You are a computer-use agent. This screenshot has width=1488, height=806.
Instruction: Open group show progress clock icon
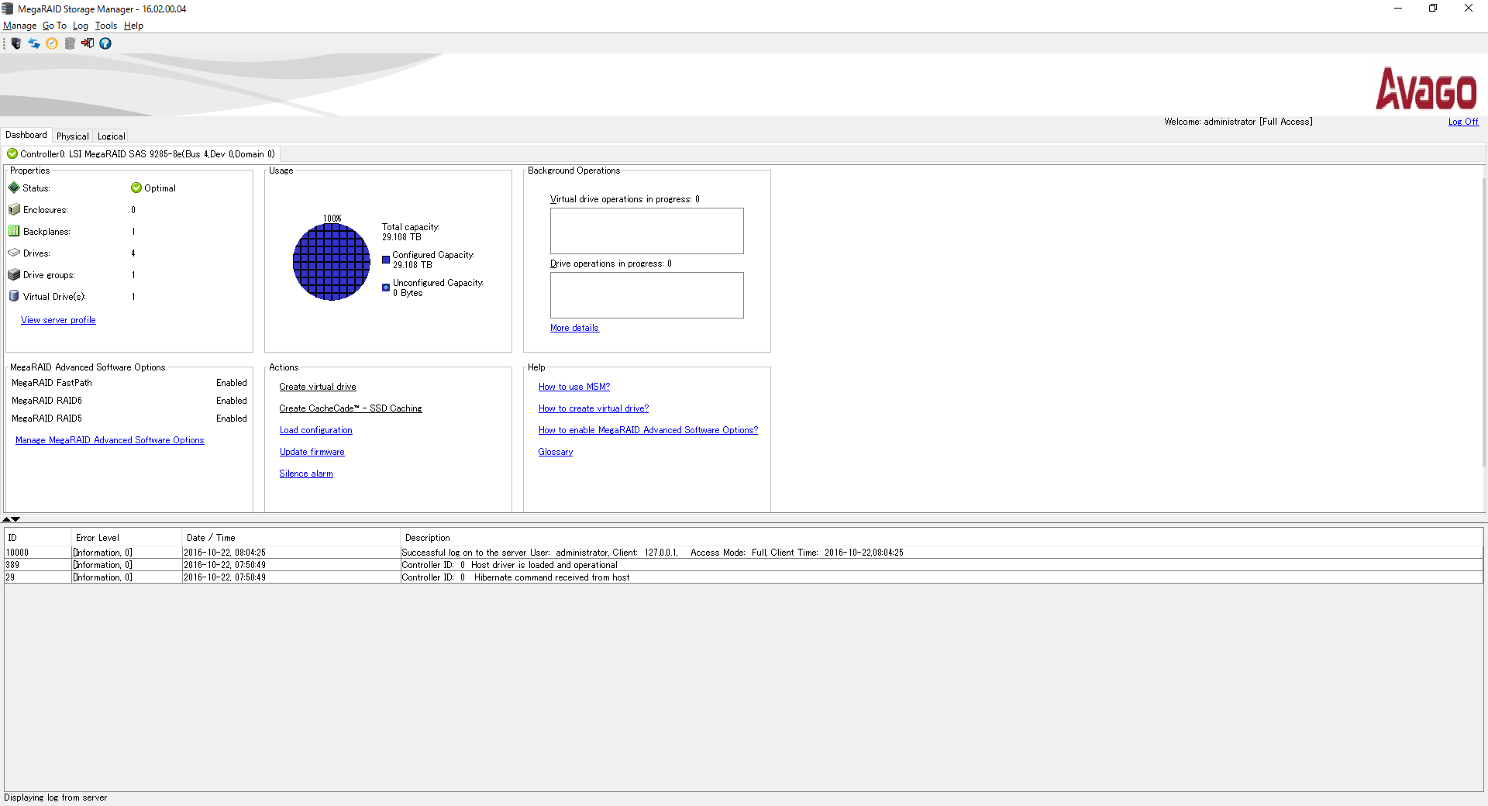point(52,43)
